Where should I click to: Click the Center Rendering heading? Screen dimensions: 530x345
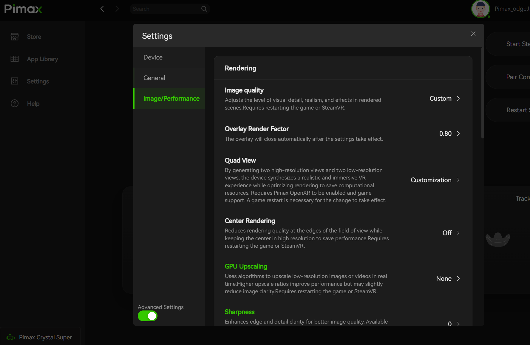coord(250,221)
